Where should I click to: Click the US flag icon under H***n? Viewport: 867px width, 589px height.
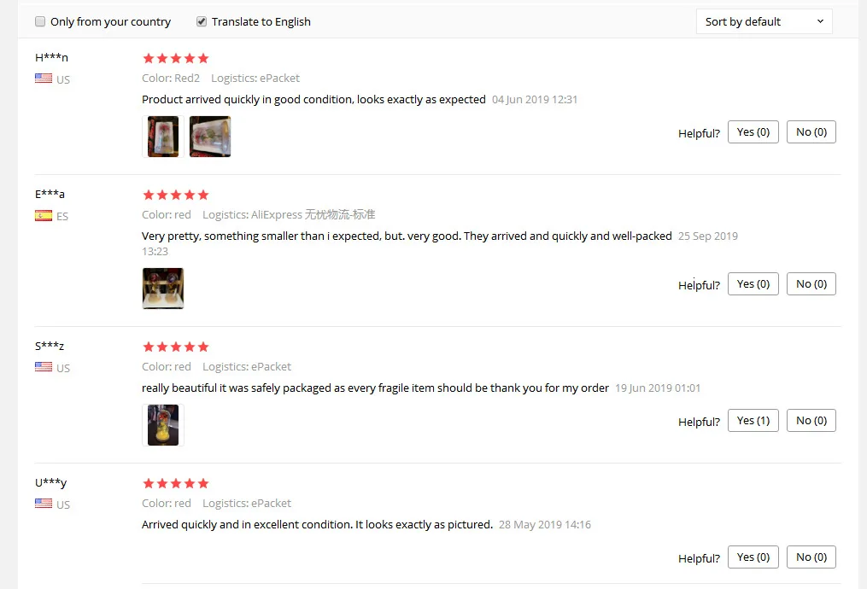pos(44,79)
